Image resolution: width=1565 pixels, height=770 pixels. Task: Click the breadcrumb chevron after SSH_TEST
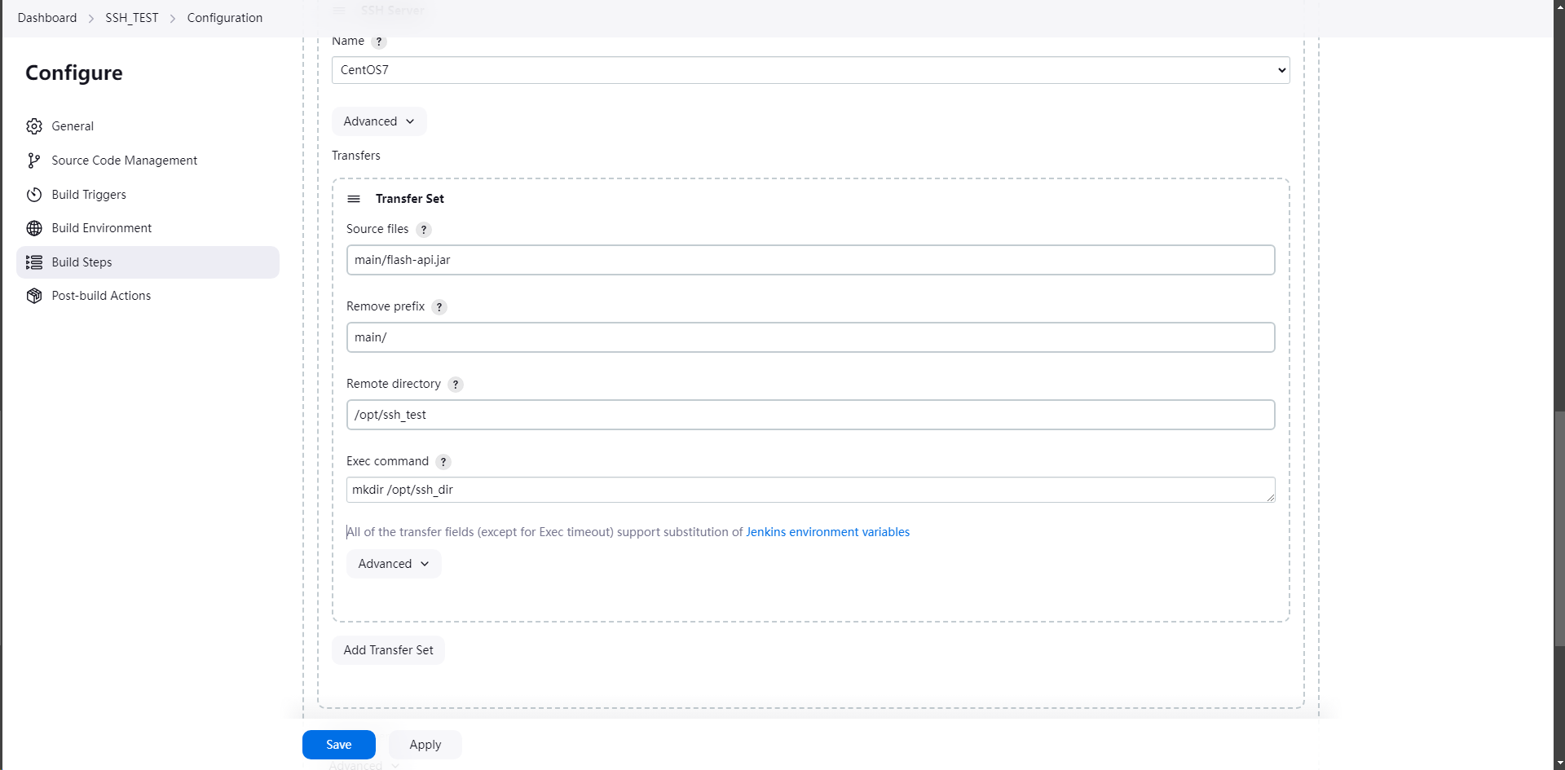point(173,19)
